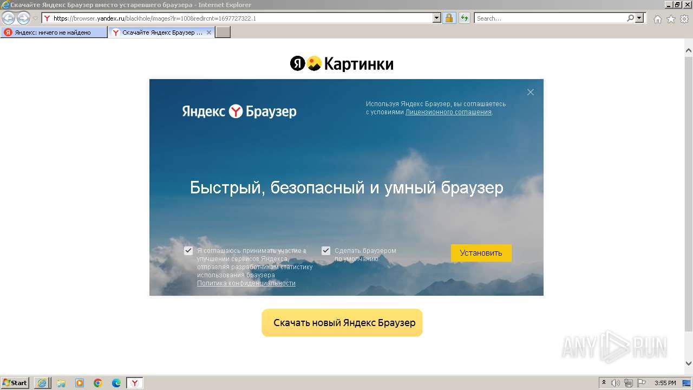Open the Action Center flag icon
693x390 pixels.
[641, 383]
